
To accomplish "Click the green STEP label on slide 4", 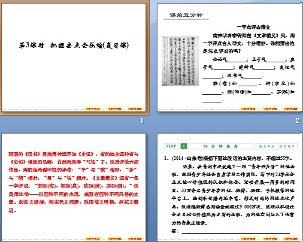I will click(171, 146).
